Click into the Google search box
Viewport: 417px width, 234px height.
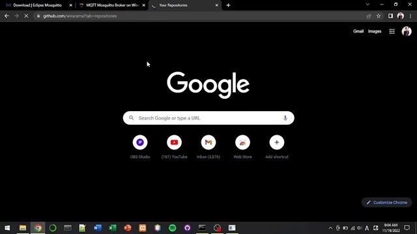pos(208,118)
